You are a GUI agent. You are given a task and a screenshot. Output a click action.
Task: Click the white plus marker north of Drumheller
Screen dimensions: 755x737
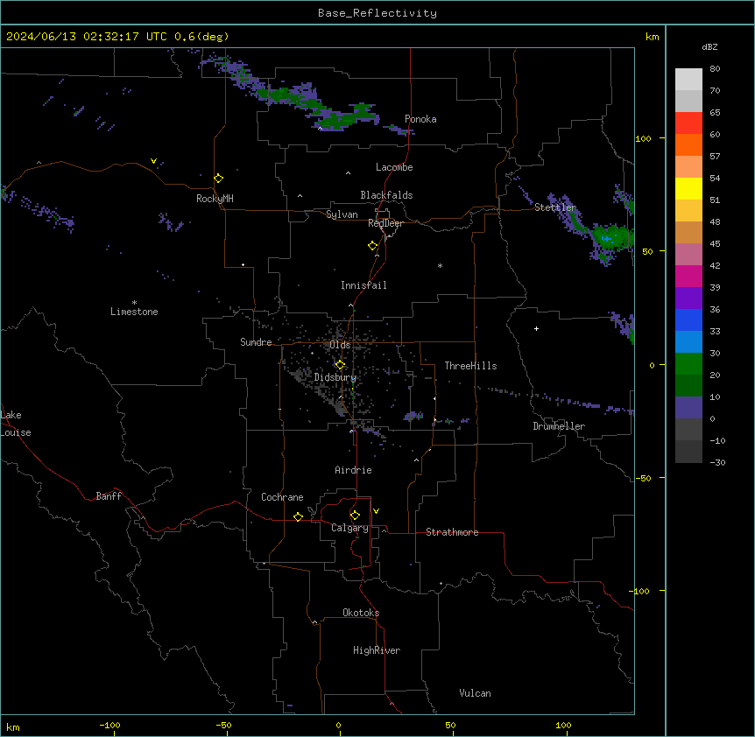(x=536, y=328)
